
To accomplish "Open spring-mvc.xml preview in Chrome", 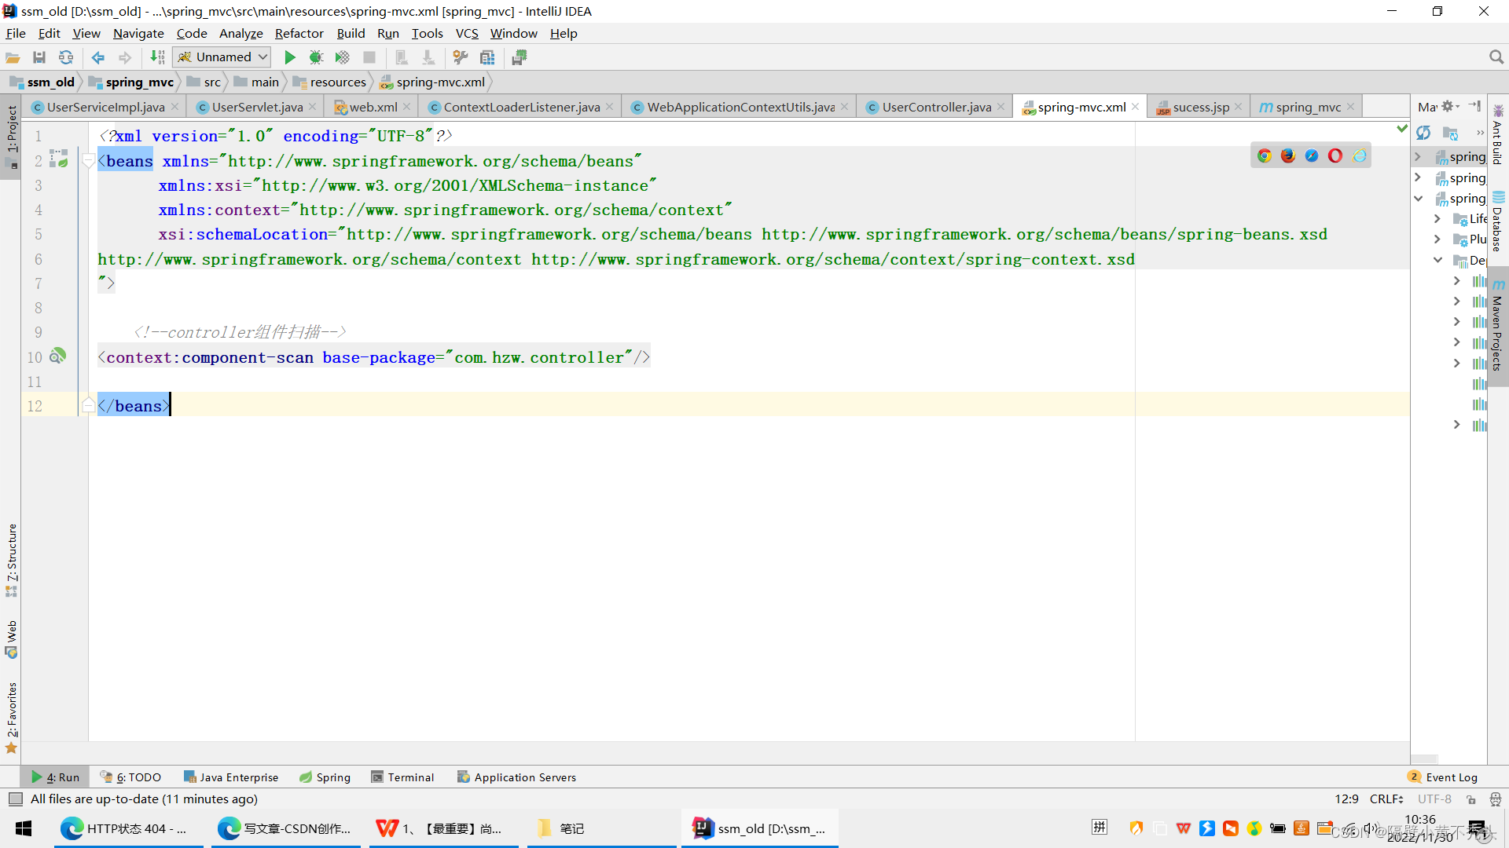I will 1264,155.
